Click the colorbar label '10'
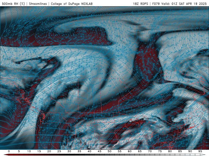Image resolution: width=209 pixels, height=156 pixels. point(29,151)
